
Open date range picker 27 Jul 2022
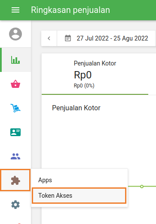[x=106, y=38]
